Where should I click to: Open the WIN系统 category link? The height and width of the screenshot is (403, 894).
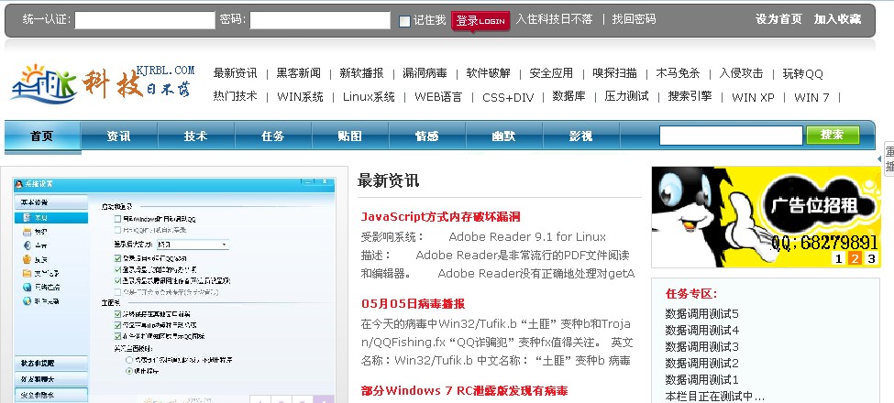300,97
